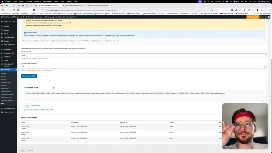Open the Permaliens settings submenu link
The image size is (272, 153).
5,88
